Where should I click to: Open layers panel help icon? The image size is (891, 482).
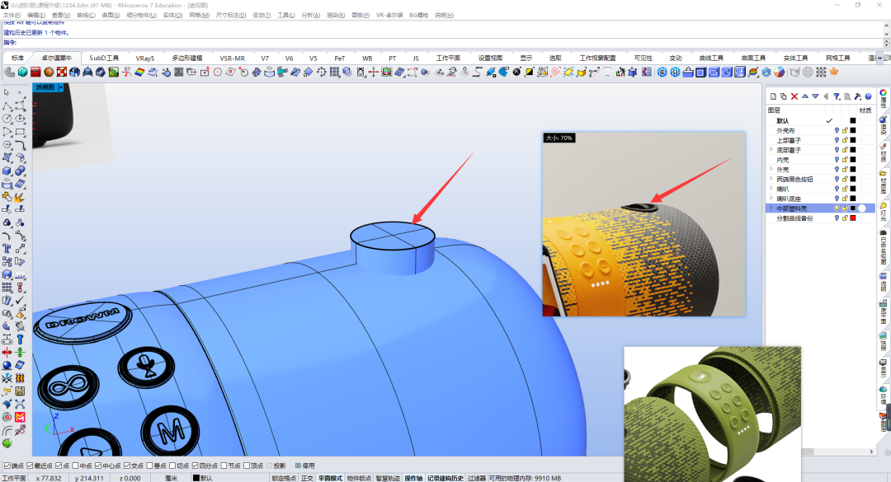point(868,96)
